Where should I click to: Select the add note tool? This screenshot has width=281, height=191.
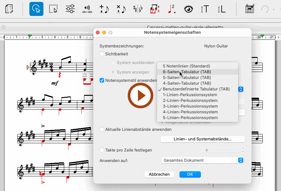coord(104,9)
